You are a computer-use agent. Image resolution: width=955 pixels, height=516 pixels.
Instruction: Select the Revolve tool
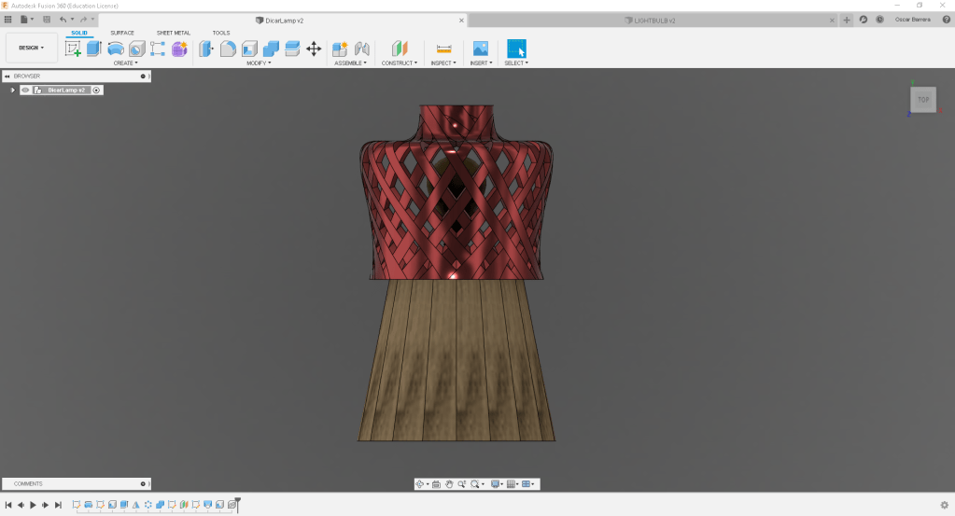pos(116,49)
